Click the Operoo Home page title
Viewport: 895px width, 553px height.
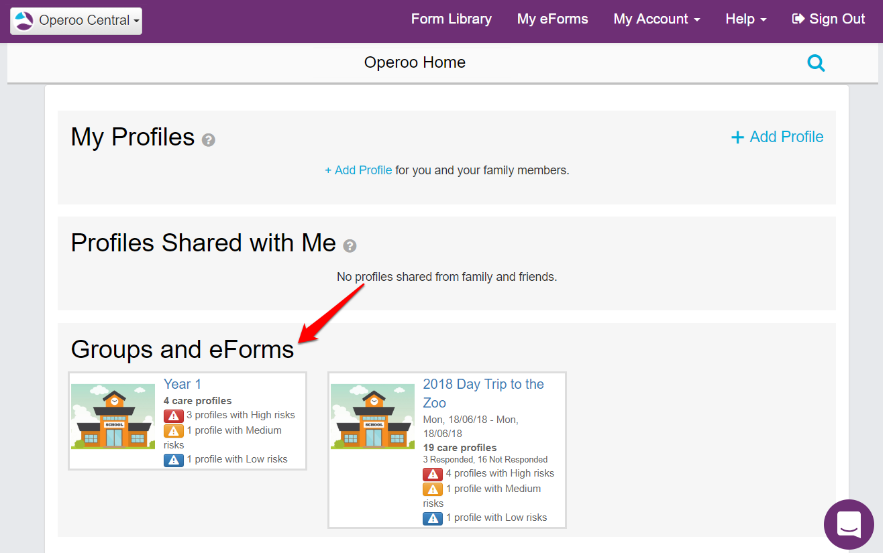pos(415,63)
